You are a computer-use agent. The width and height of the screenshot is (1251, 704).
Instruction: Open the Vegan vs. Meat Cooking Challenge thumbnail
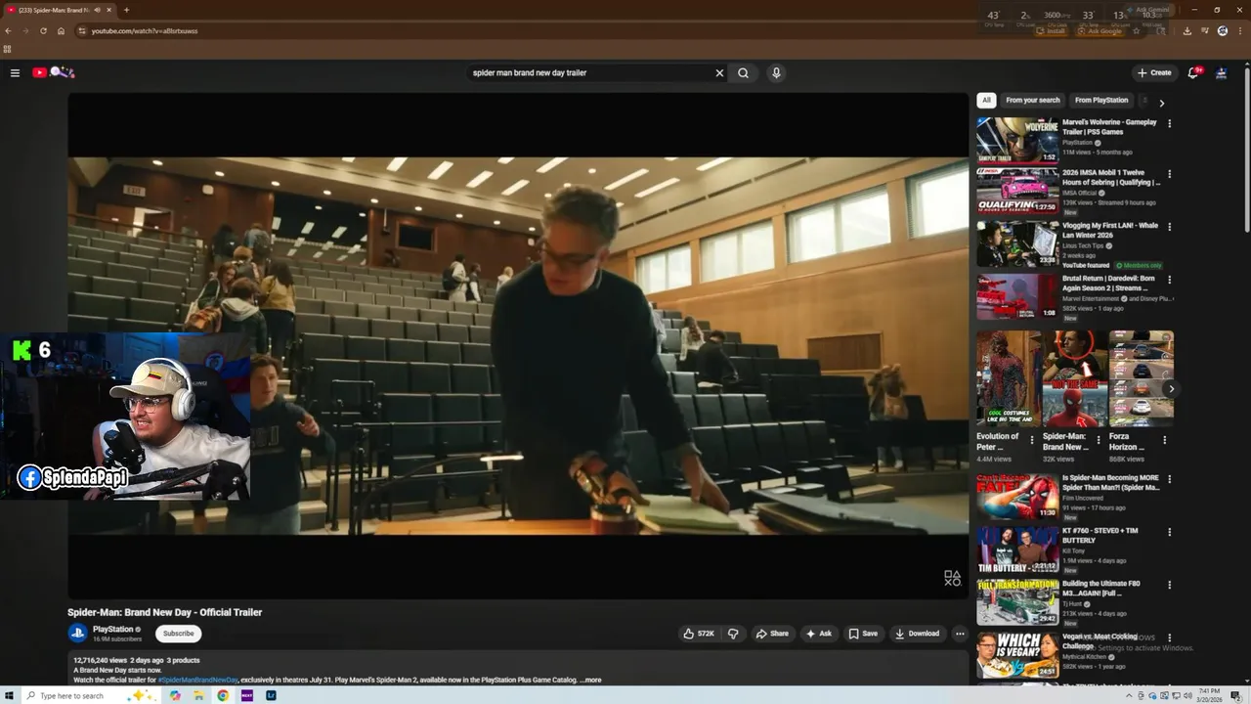click(x=1017, y=655)
